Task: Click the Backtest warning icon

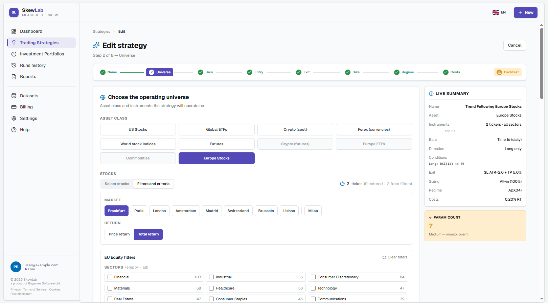Action: coord(499,72)
